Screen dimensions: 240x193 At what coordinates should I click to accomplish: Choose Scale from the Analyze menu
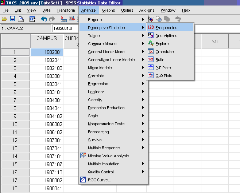pos(113,116)
